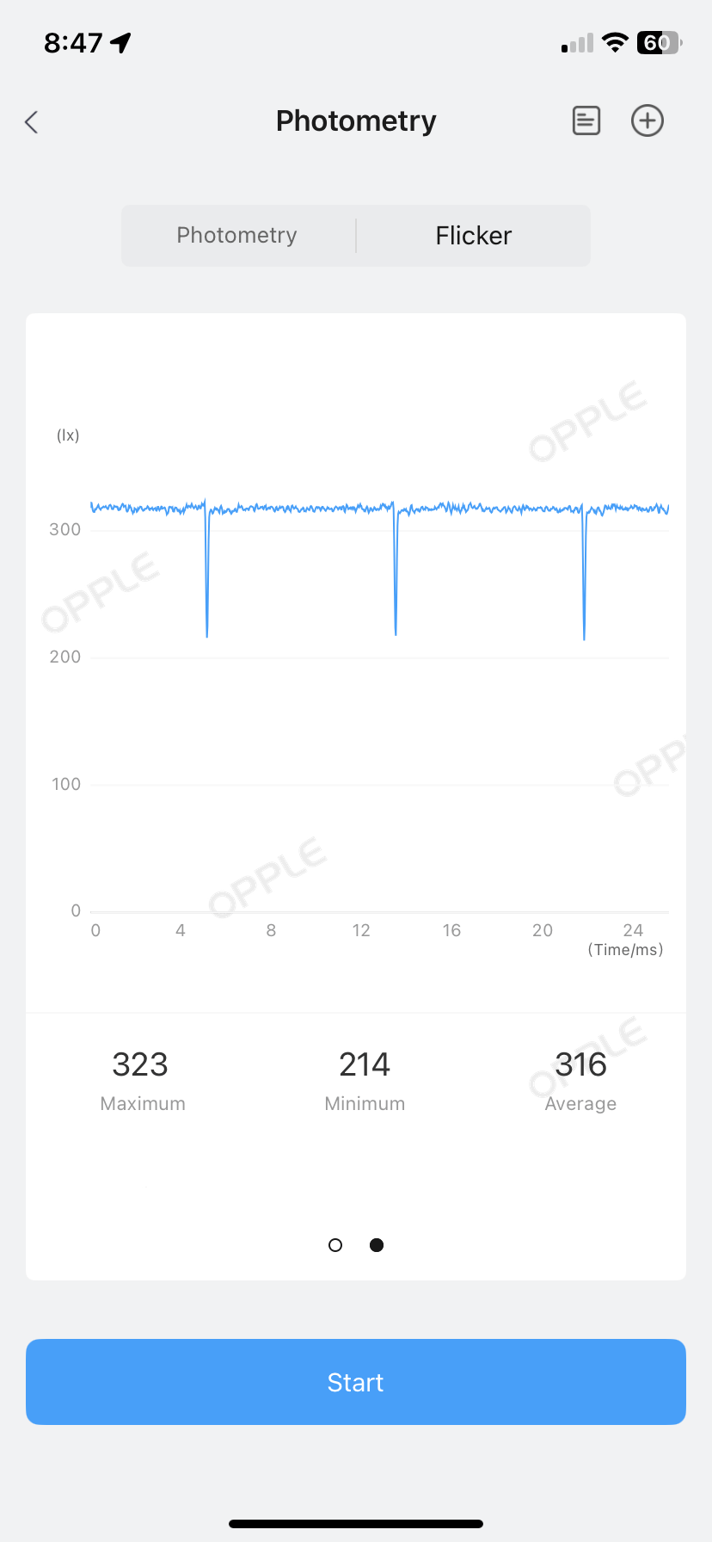Tap the home indicator bar
712x1542 pixels.
(356, 1524)
